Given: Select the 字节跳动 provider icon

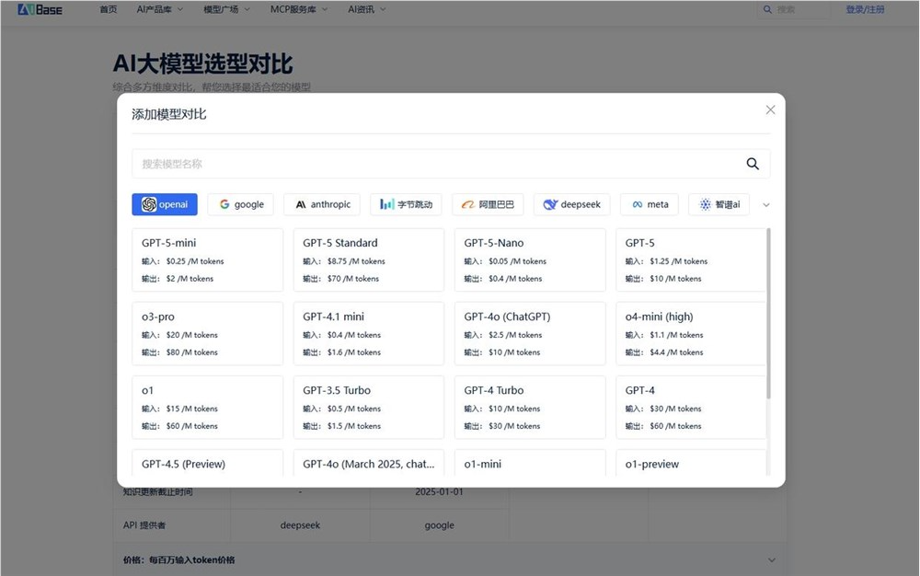Looking at the screenshot, I should coord(386,204).
